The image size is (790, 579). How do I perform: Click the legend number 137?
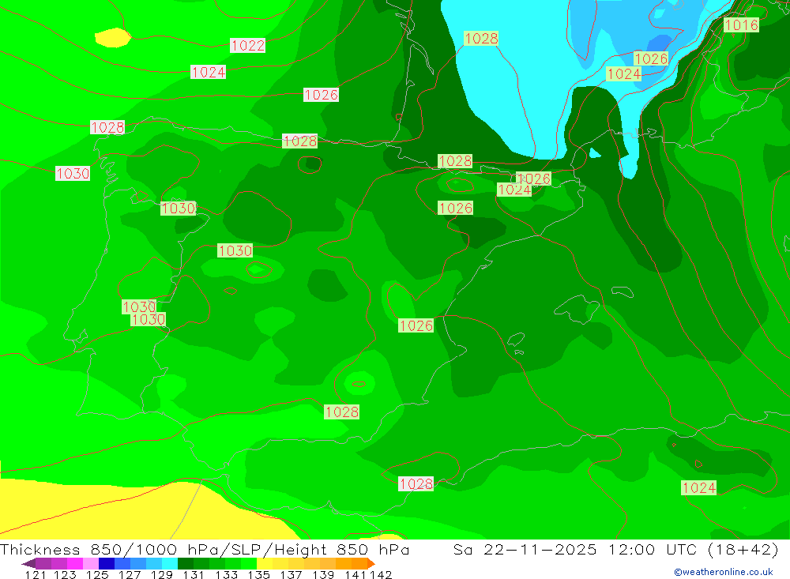coord(291,574)
